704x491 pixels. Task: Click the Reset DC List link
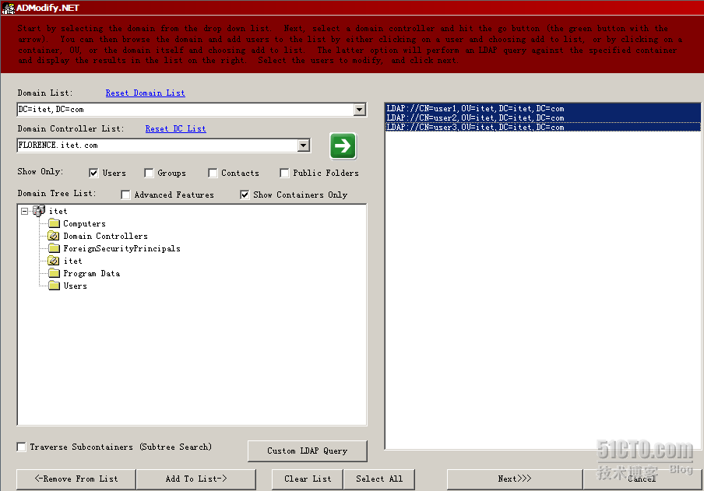[x=175, y=129]
